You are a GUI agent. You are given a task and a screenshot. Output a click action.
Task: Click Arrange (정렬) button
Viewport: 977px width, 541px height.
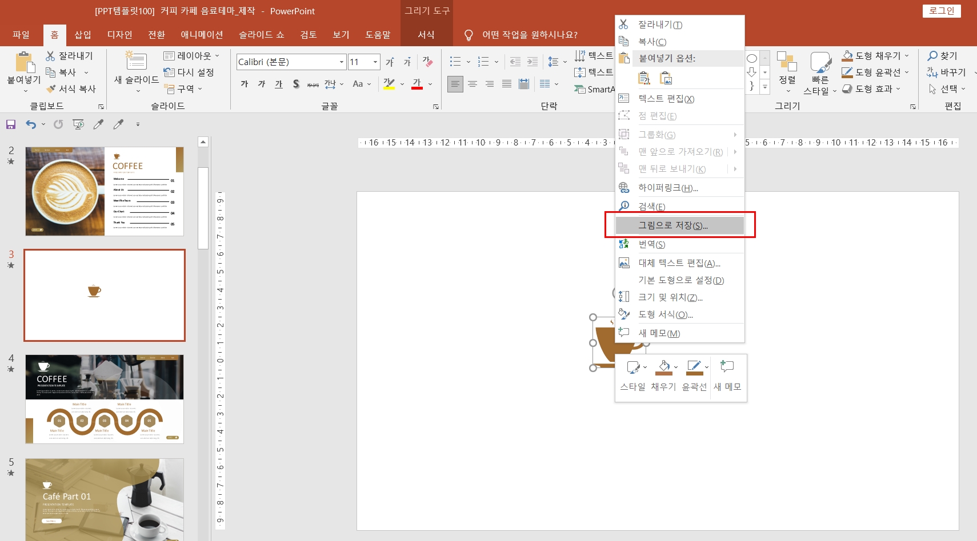pos(787,72)
